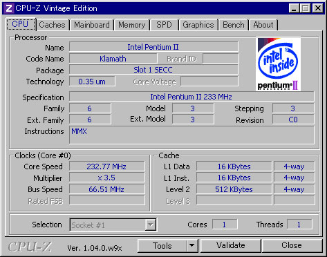Expand the Tools dropdown arrow

[x=192, y=246]
